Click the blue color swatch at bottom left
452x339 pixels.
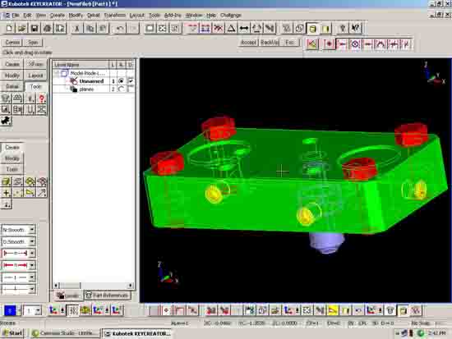point(10,310)
